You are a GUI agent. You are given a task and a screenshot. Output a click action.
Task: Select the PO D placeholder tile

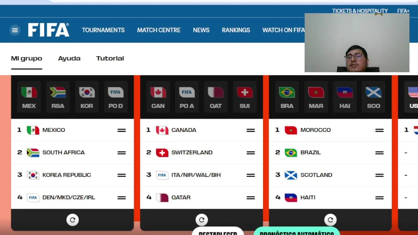tap(116, 97)
